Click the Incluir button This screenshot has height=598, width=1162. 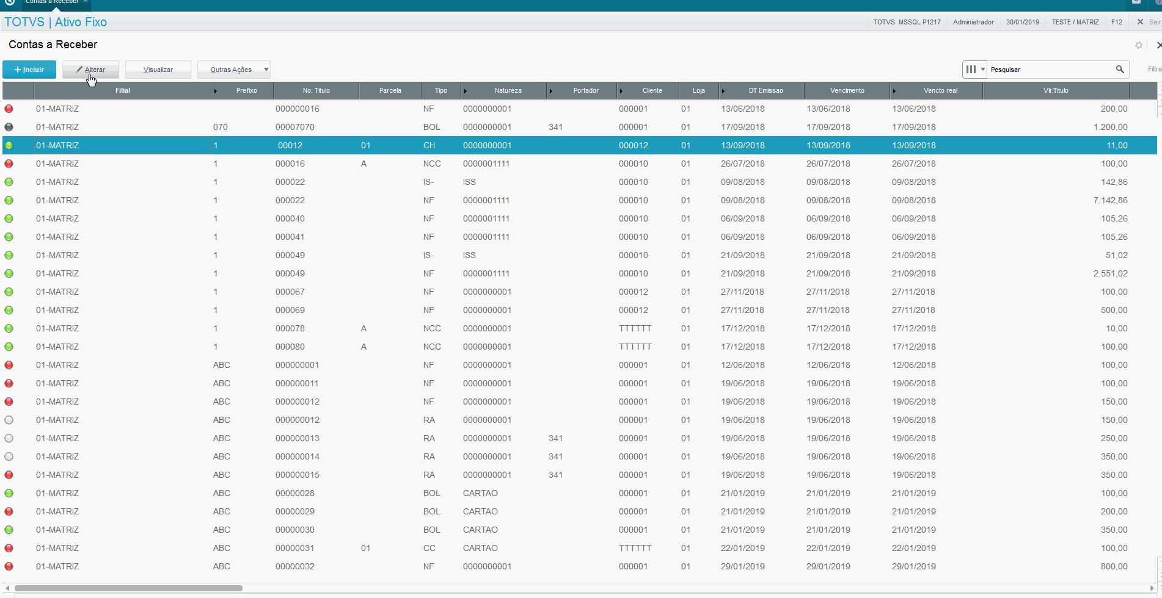29,70
